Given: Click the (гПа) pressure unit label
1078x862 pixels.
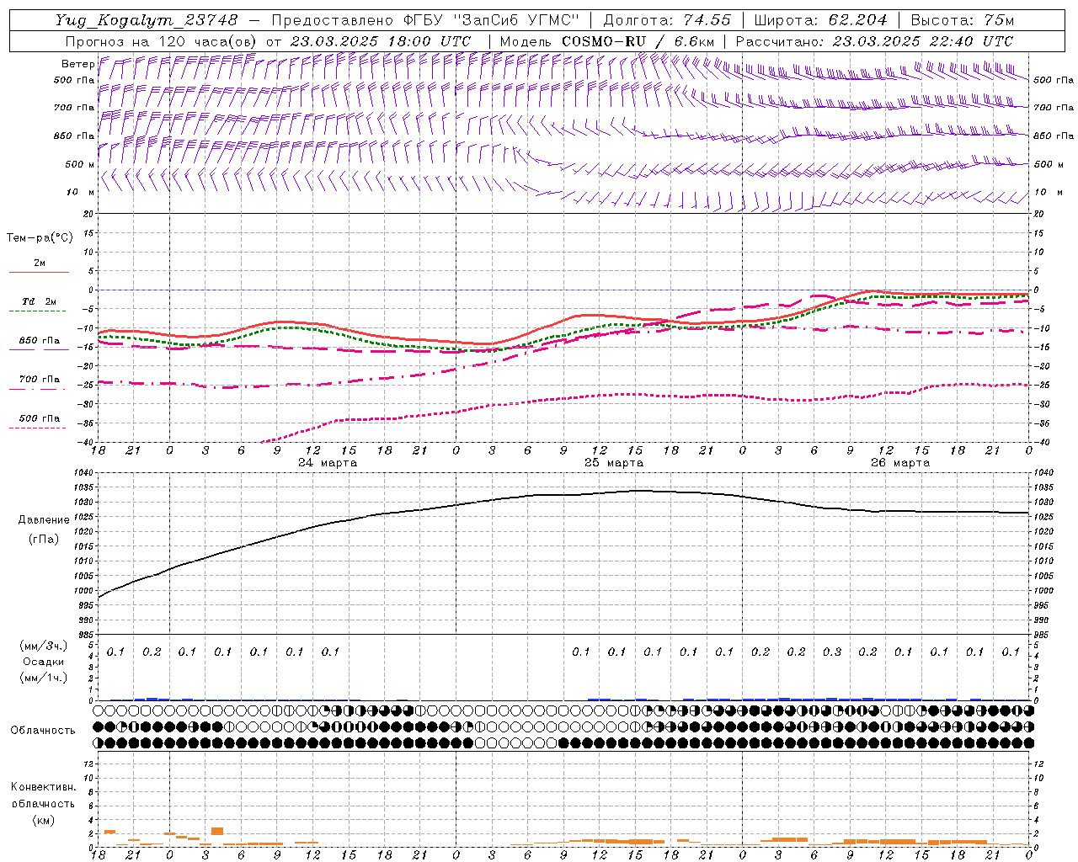Looking at the screenshot, I should [44, 539].
